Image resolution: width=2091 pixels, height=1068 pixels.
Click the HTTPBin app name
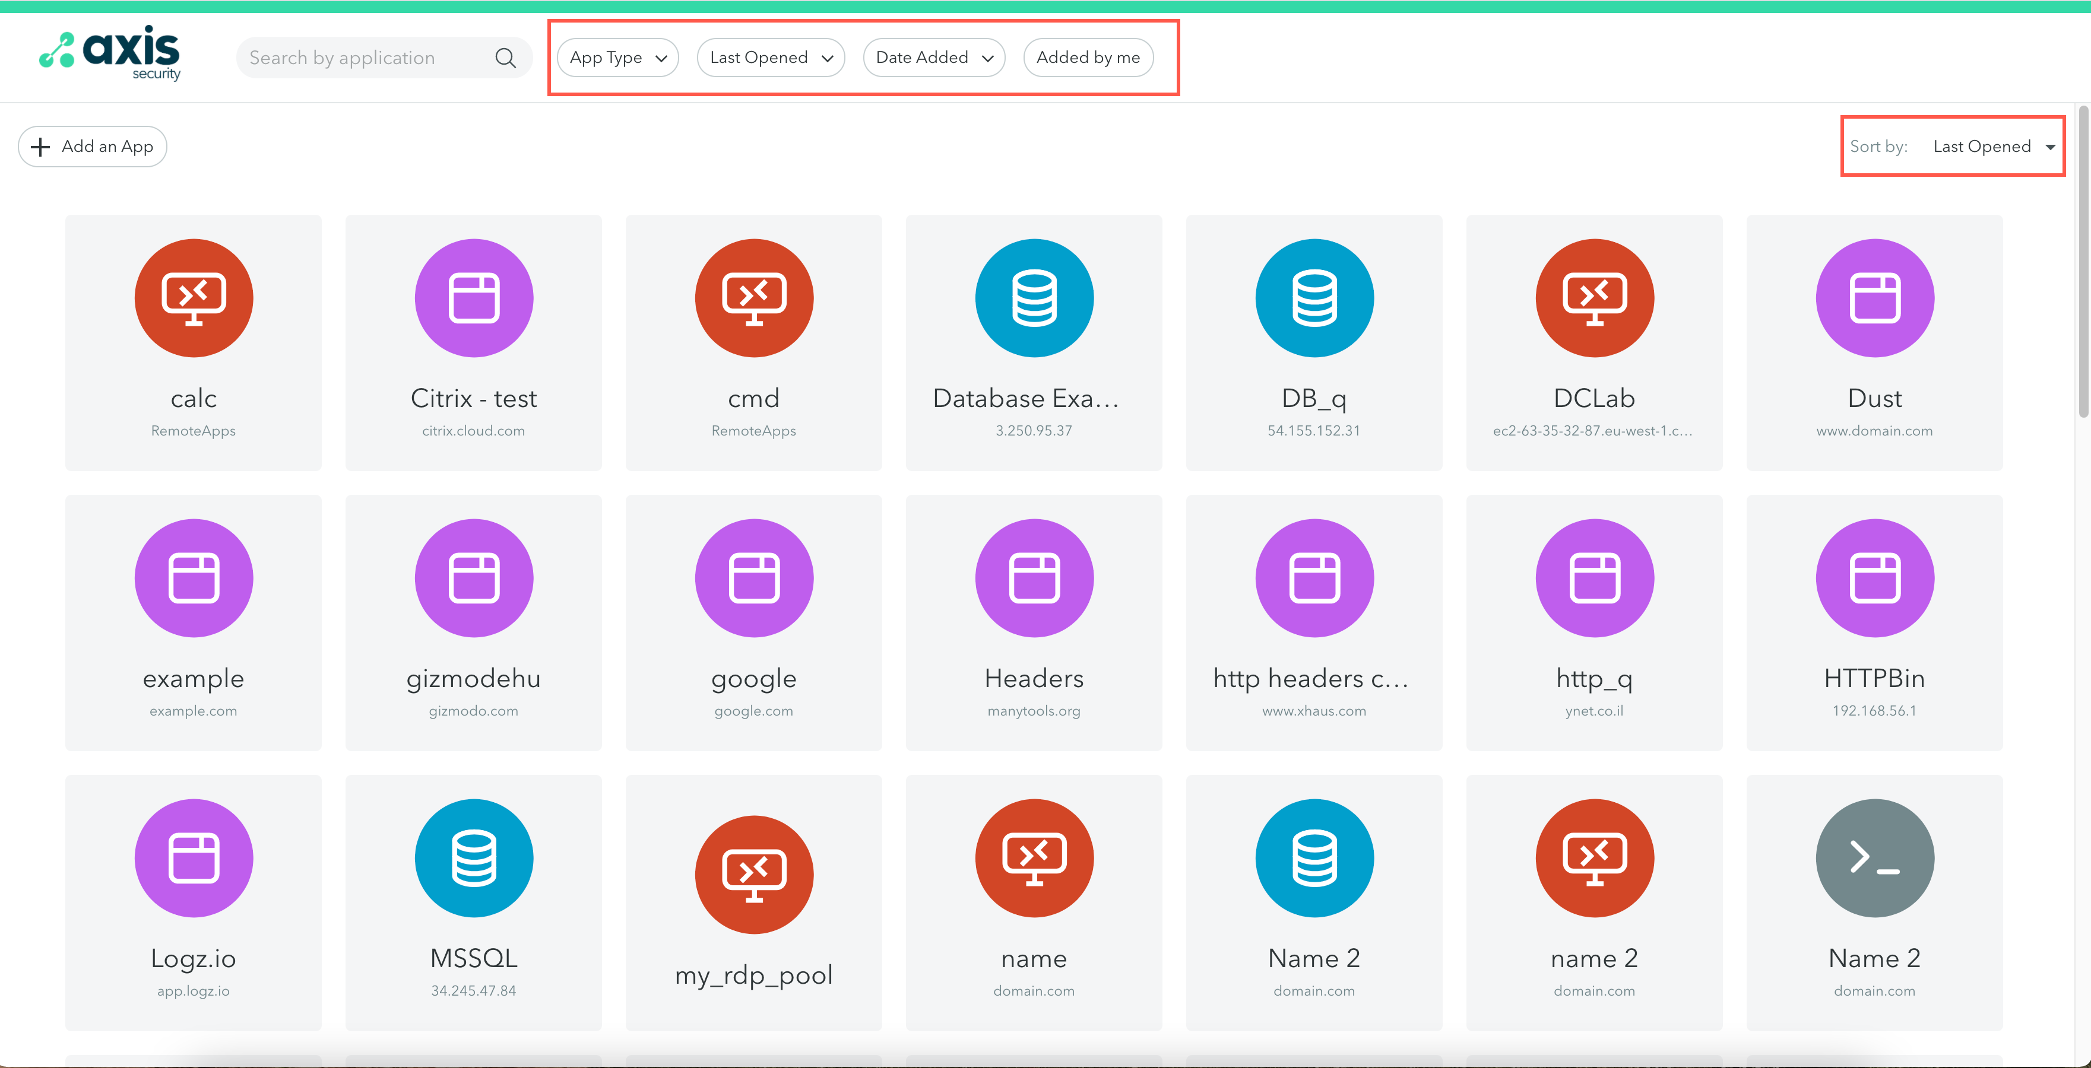(1874, 678)
